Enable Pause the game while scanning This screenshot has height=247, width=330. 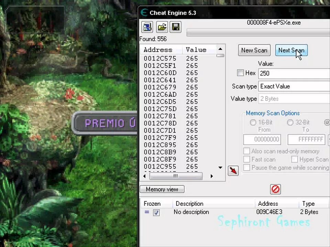click(x=247, y=167)
